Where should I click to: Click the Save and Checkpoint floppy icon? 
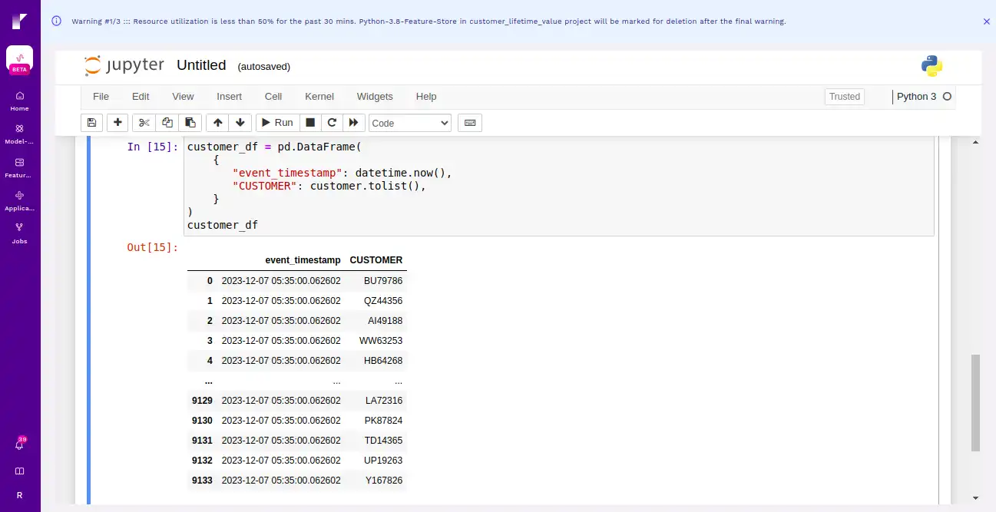pyautogui.click(x=91, y=123)
